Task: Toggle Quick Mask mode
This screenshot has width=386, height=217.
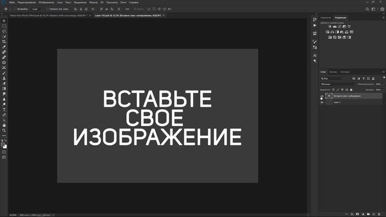Action: (4, 152)
